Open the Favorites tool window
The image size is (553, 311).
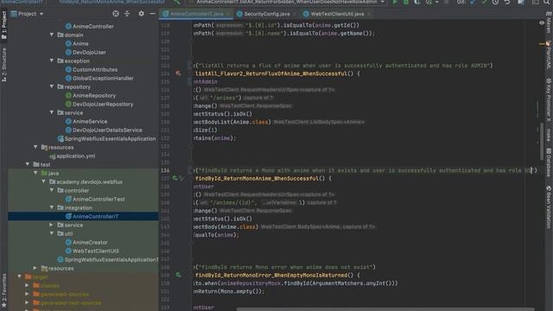coord(3,290)
